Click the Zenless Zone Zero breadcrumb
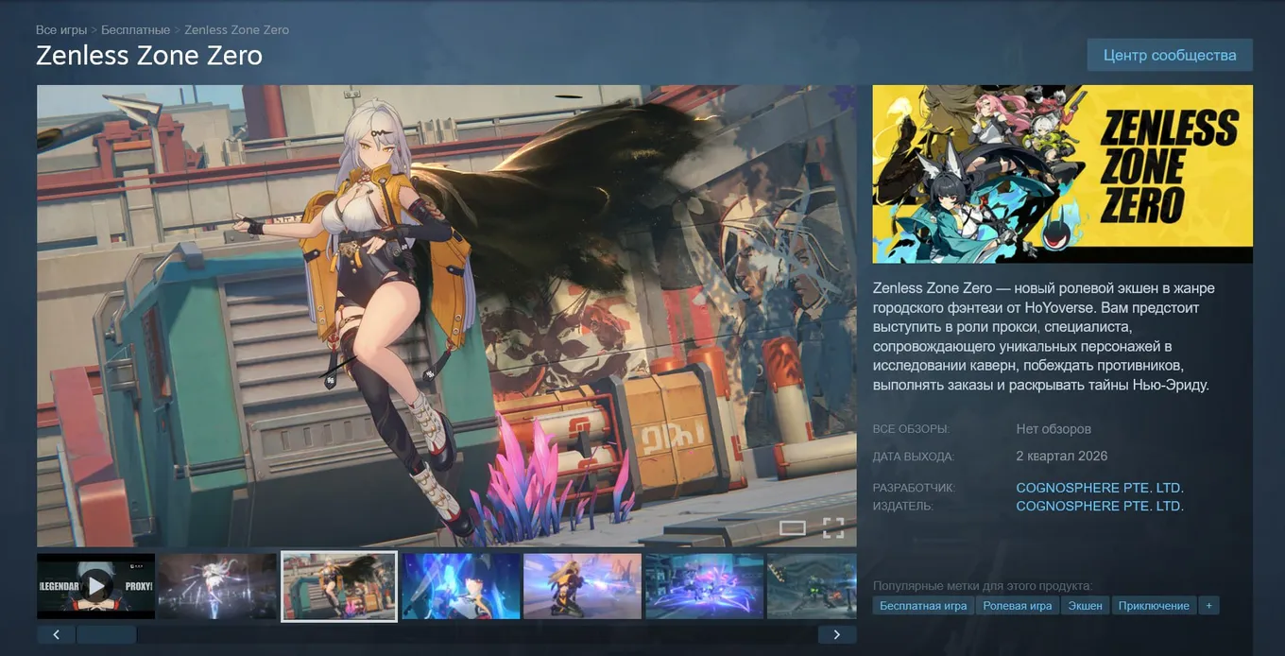The width and height of the screenshot is (1285, 656). tap(237, 29)
